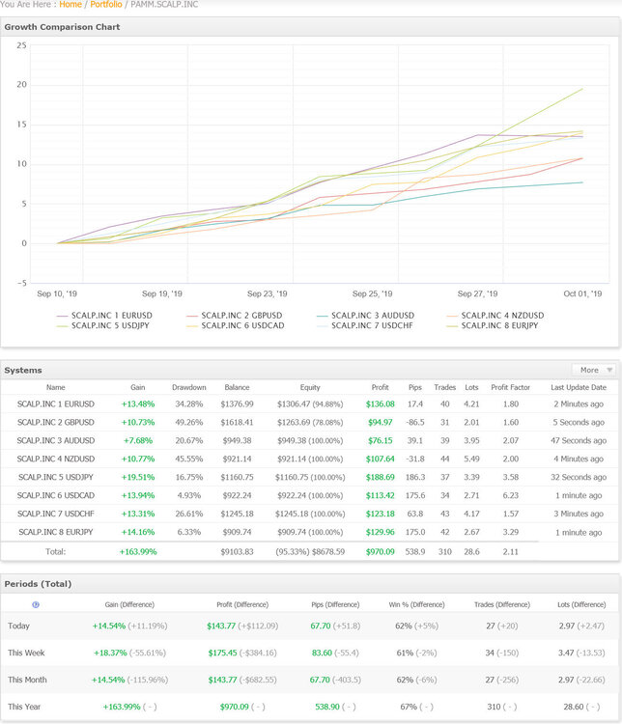Image resolution: width=622 pixels, height=724 pixels.
Task: Click the Growth Comparison Chart title
Action: coord(62,27)
